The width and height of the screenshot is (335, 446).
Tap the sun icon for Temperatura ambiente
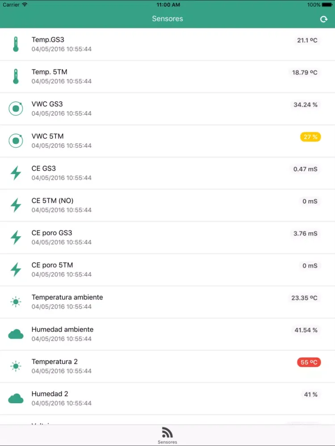(x=16, y=302)
